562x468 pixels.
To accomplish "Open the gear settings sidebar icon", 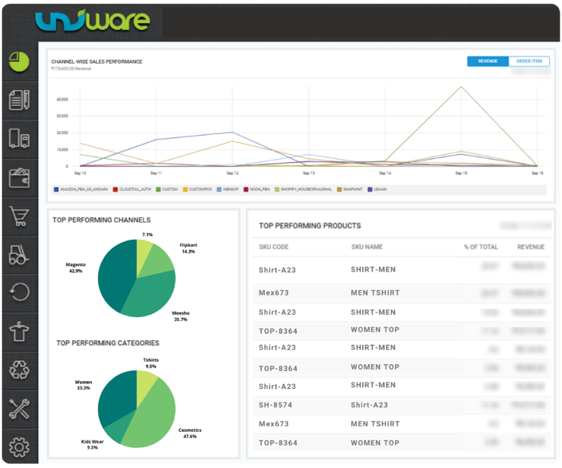I will pos(19,447).
